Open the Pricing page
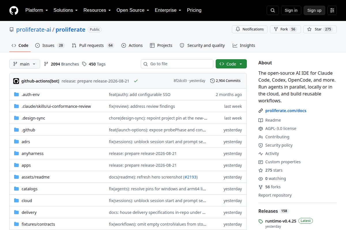 pyautogui.click(x=194, y=10)
